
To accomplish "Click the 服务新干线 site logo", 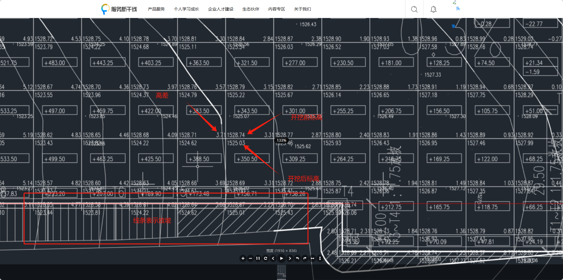I will click(119, 9).
